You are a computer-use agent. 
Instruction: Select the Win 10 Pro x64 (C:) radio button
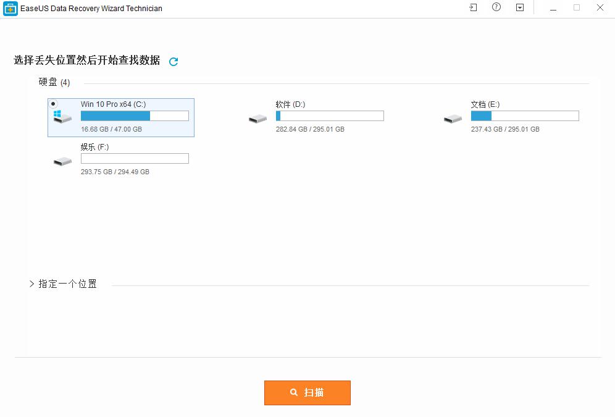(x=53, y=104)
